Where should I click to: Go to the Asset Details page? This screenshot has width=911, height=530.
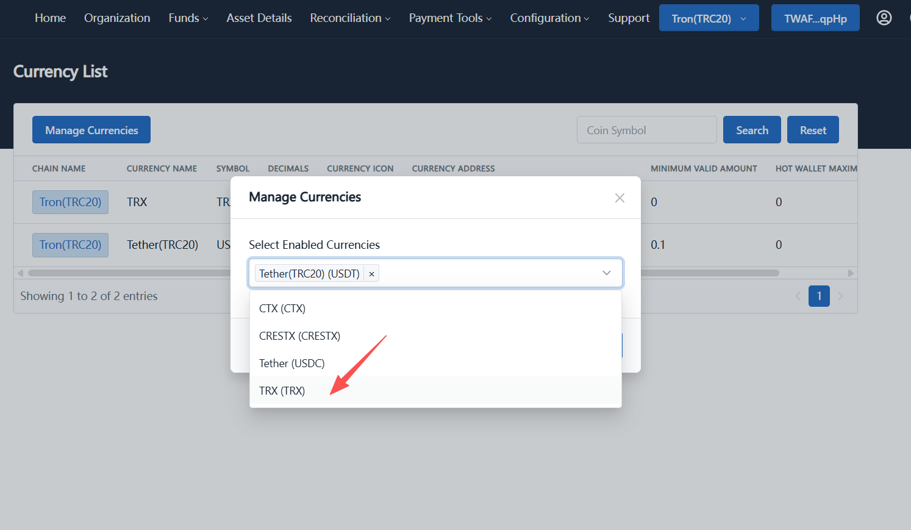point(259,18)
